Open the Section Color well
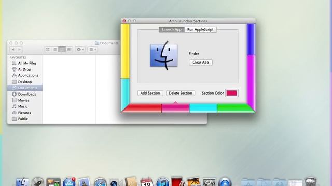Image resolution: width=332 pixels, height=186 pixels. point(232,93)
